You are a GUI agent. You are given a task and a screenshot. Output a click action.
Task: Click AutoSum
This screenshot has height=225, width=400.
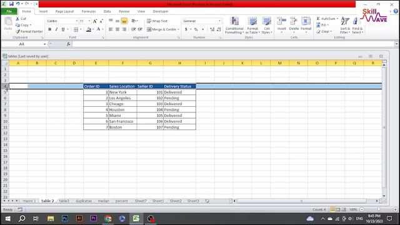326,19
